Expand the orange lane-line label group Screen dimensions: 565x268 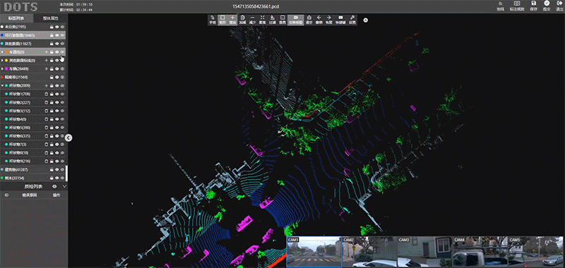[3, 52]
